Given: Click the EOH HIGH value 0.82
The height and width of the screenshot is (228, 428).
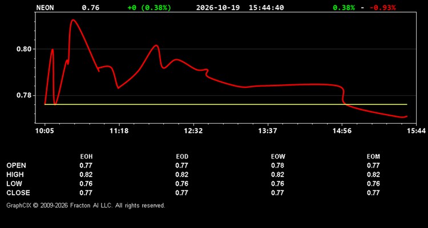Looking at the screenshot, I should (86, 174).
